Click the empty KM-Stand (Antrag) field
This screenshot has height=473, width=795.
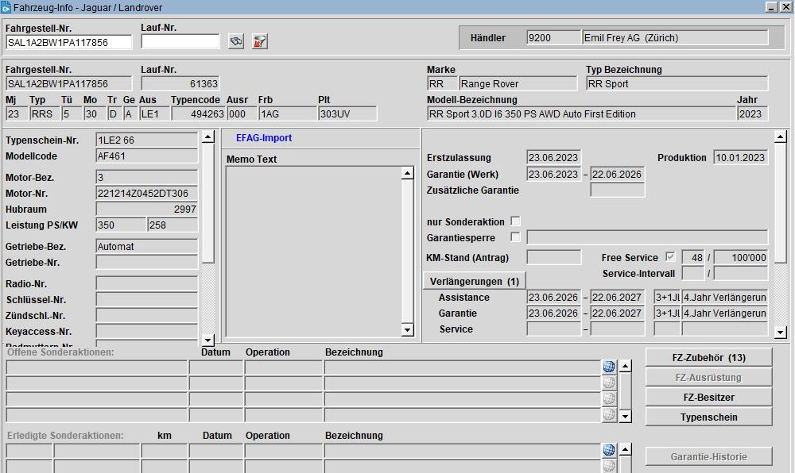tap(553, 257)
